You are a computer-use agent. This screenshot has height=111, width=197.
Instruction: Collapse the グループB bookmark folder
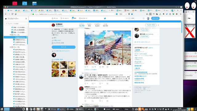point(10,47)
